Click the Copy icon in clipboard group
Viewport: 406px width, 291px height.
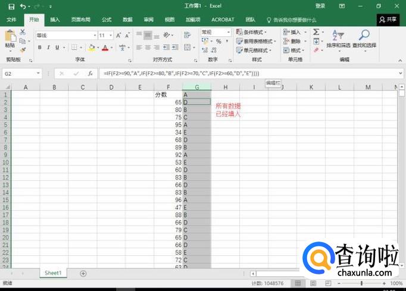click(23, 41)
